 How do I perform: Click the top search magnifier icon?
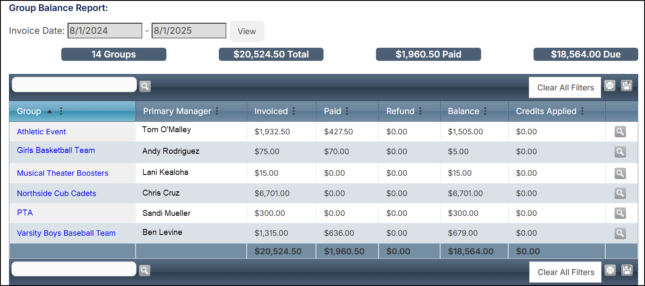(145, 86)
